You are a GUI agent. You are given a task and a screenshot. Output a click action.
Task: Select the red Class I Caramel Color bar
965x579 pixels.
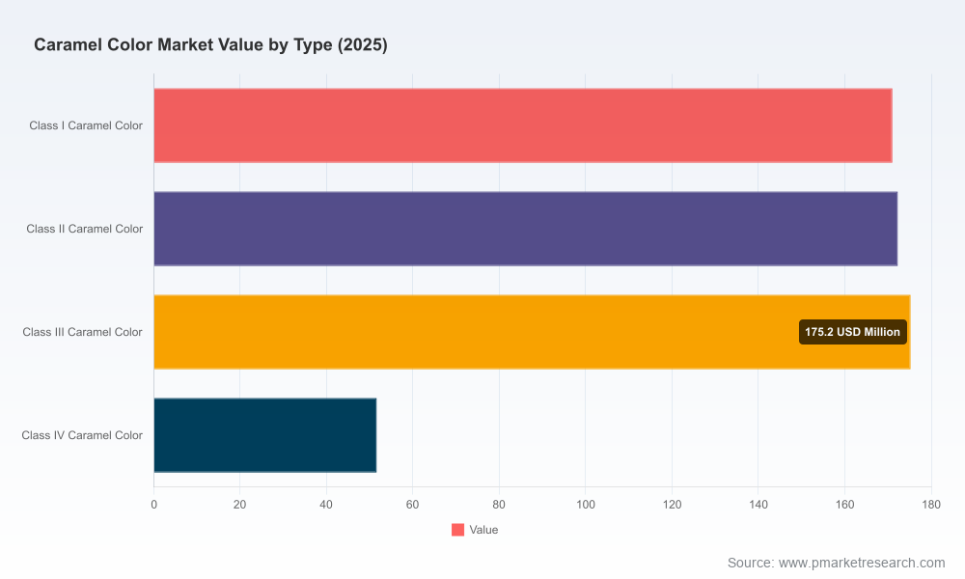[x=522, y=125]
